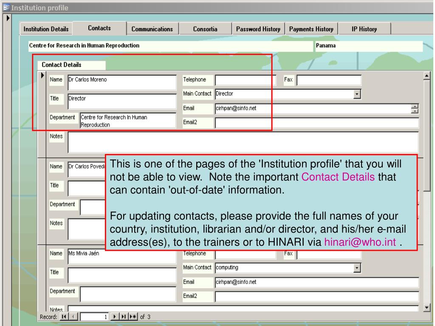The image size is (435, 326).
Task: Click the pink 'Contact Details' text in note
Action: [338, 177]
